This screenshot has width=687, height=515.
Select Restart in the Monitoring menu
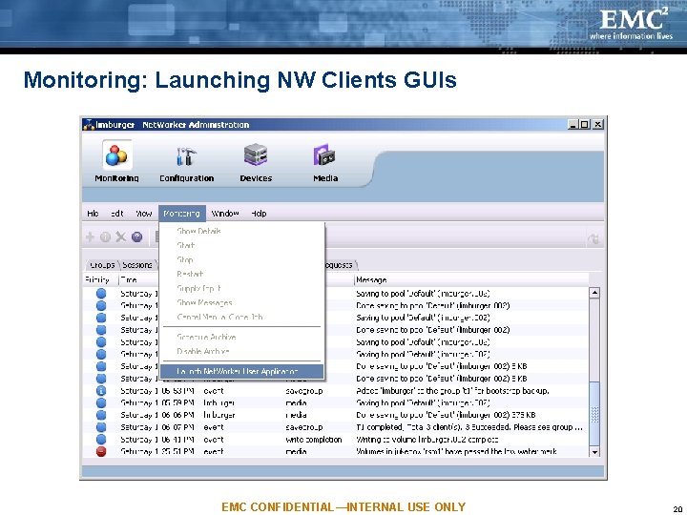190,274
